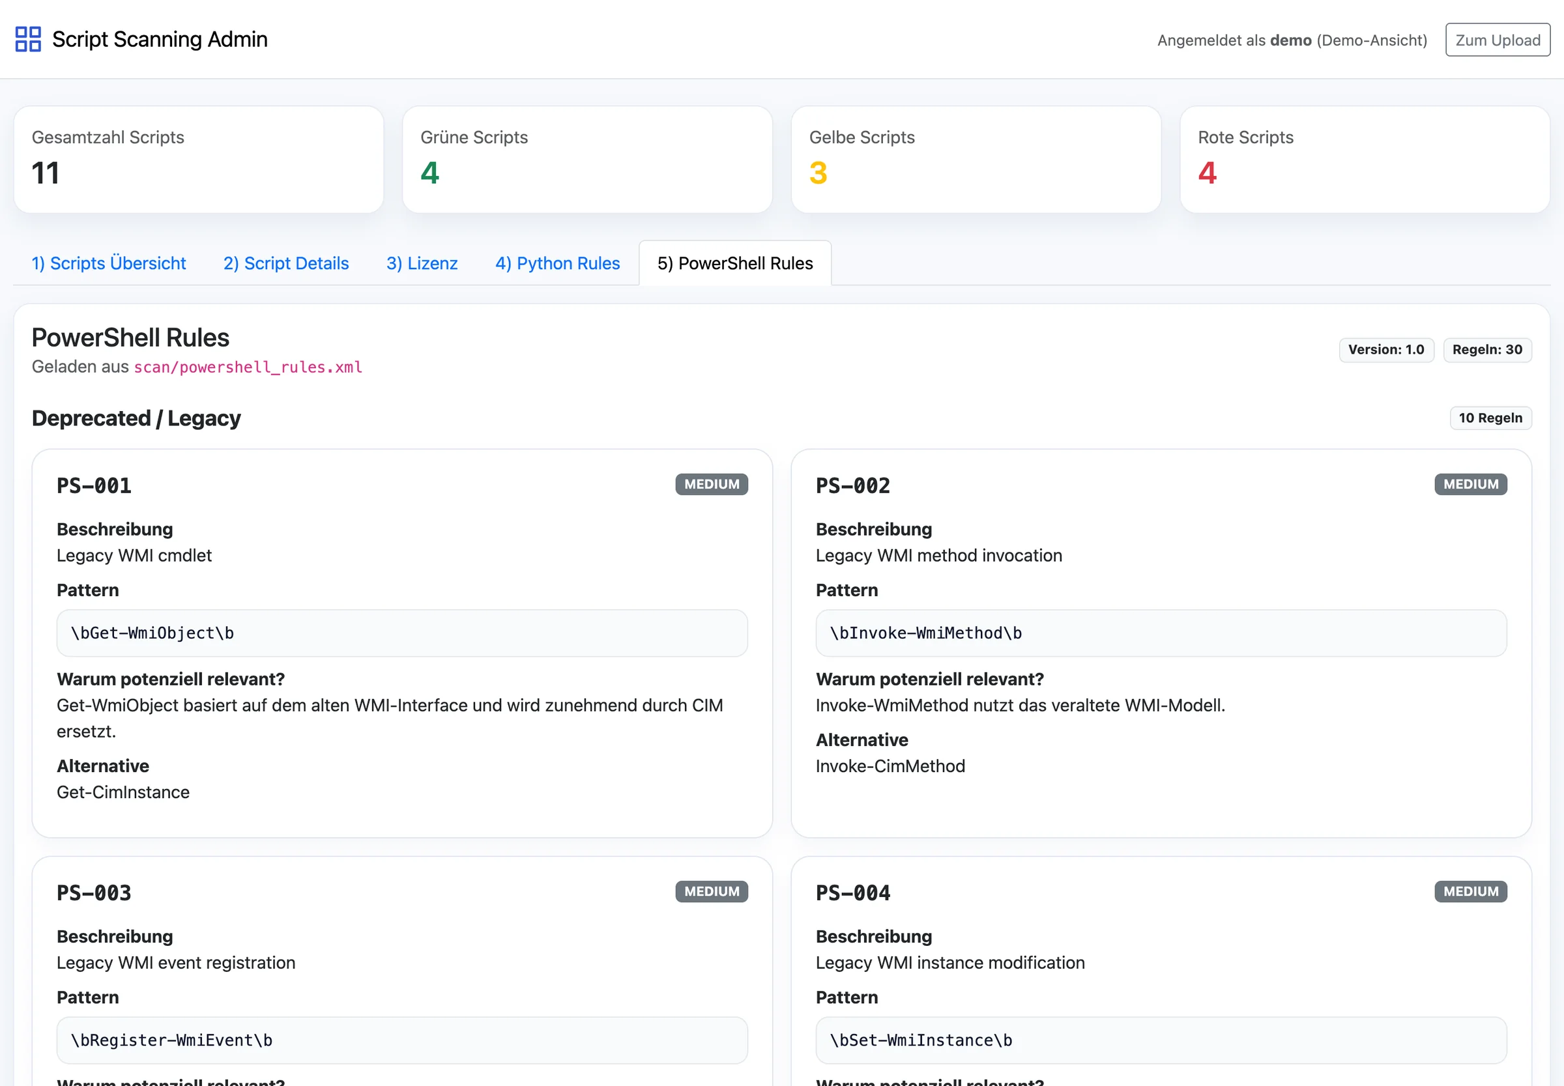Click the Deprecated / Legacy section heading
The image size is (1564, 1086).
(136, 418)
